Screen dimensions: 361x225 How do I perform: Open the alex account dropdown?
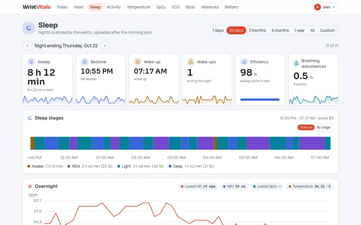[x=325, y=7]
